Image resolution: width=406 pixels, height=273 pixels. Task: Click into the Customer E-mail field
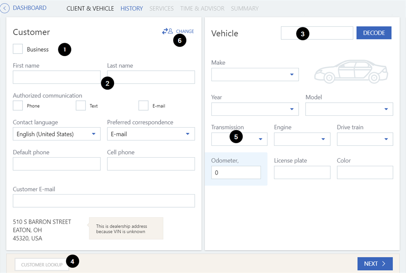[104, 201]
